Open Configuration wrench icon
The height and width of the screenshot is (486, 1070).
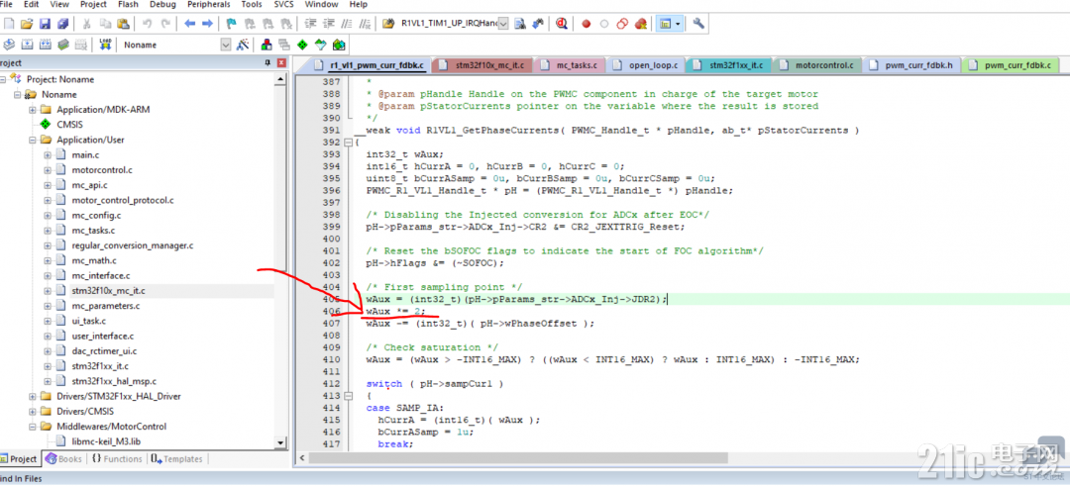click(698, 24)
